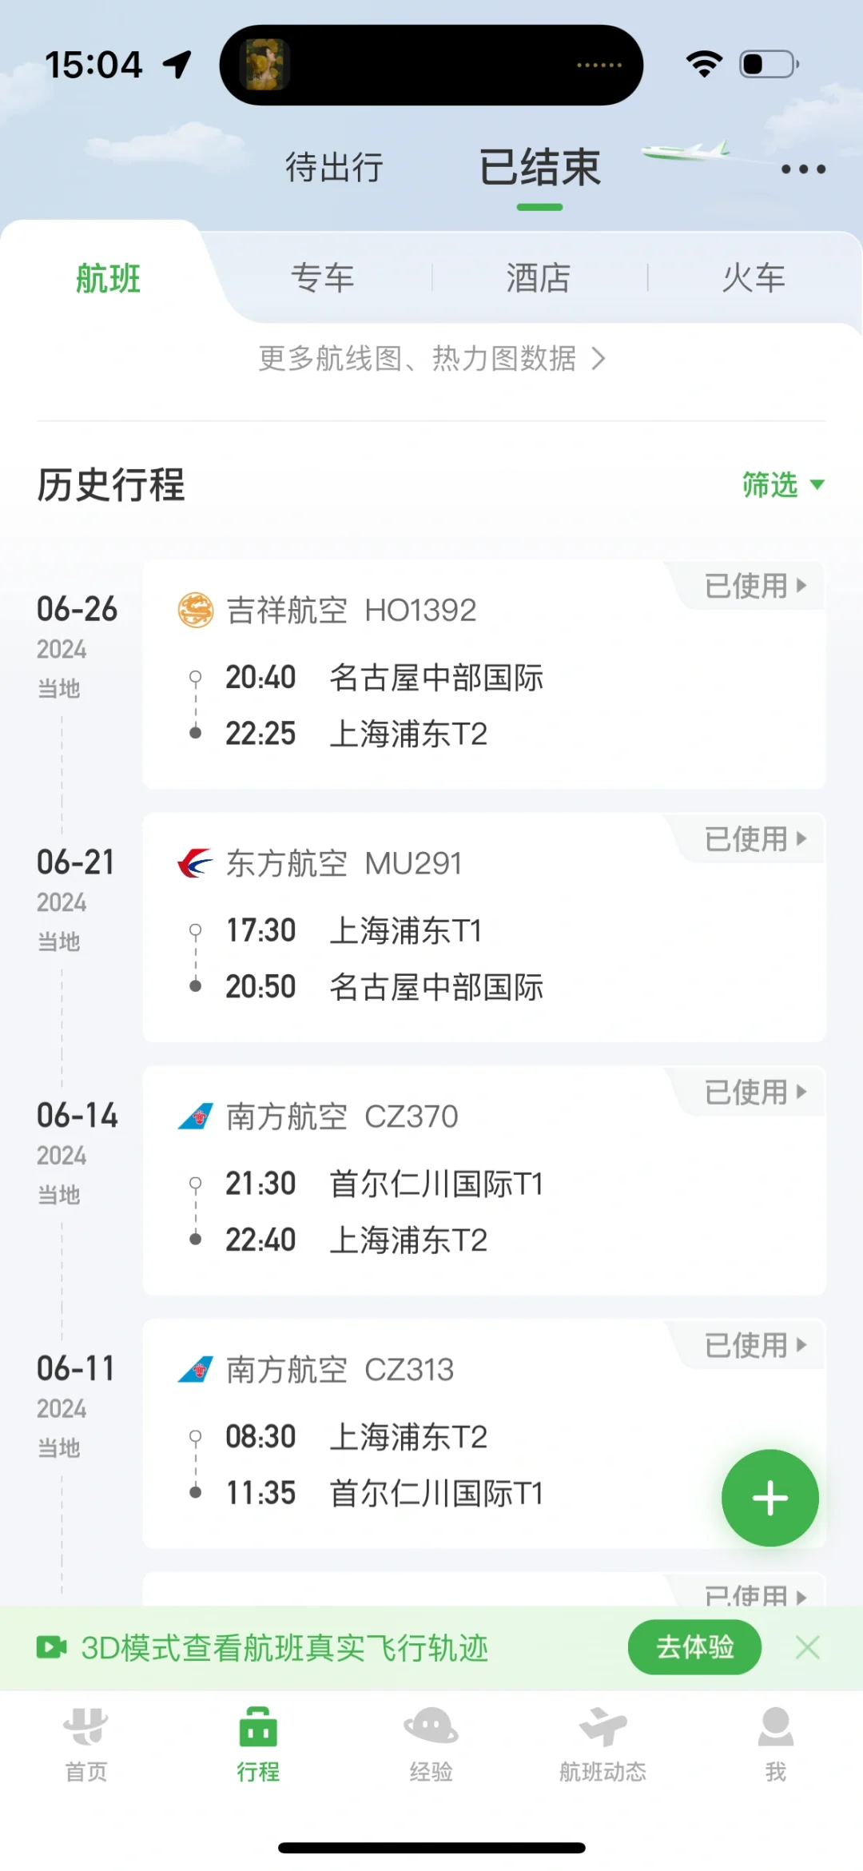Open the three-dots more options menu
The image size is (863, 1871).
tap(803, 169)
